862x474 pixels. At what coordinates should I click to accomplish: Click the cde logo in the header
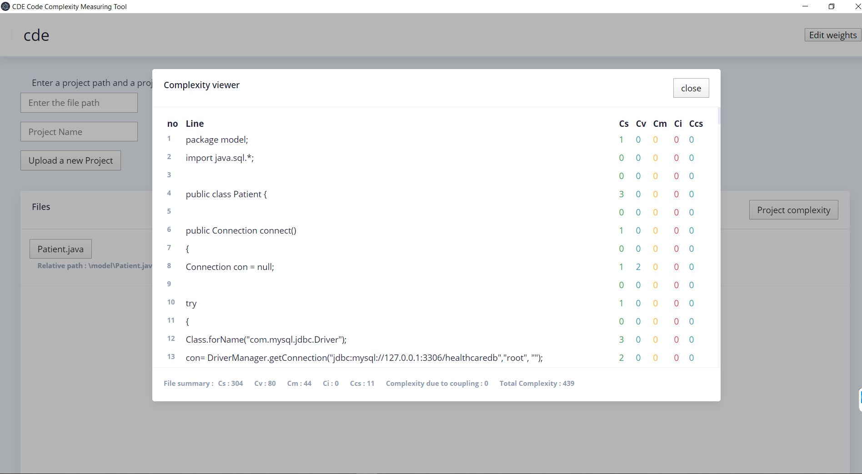[x=36, y=35]
